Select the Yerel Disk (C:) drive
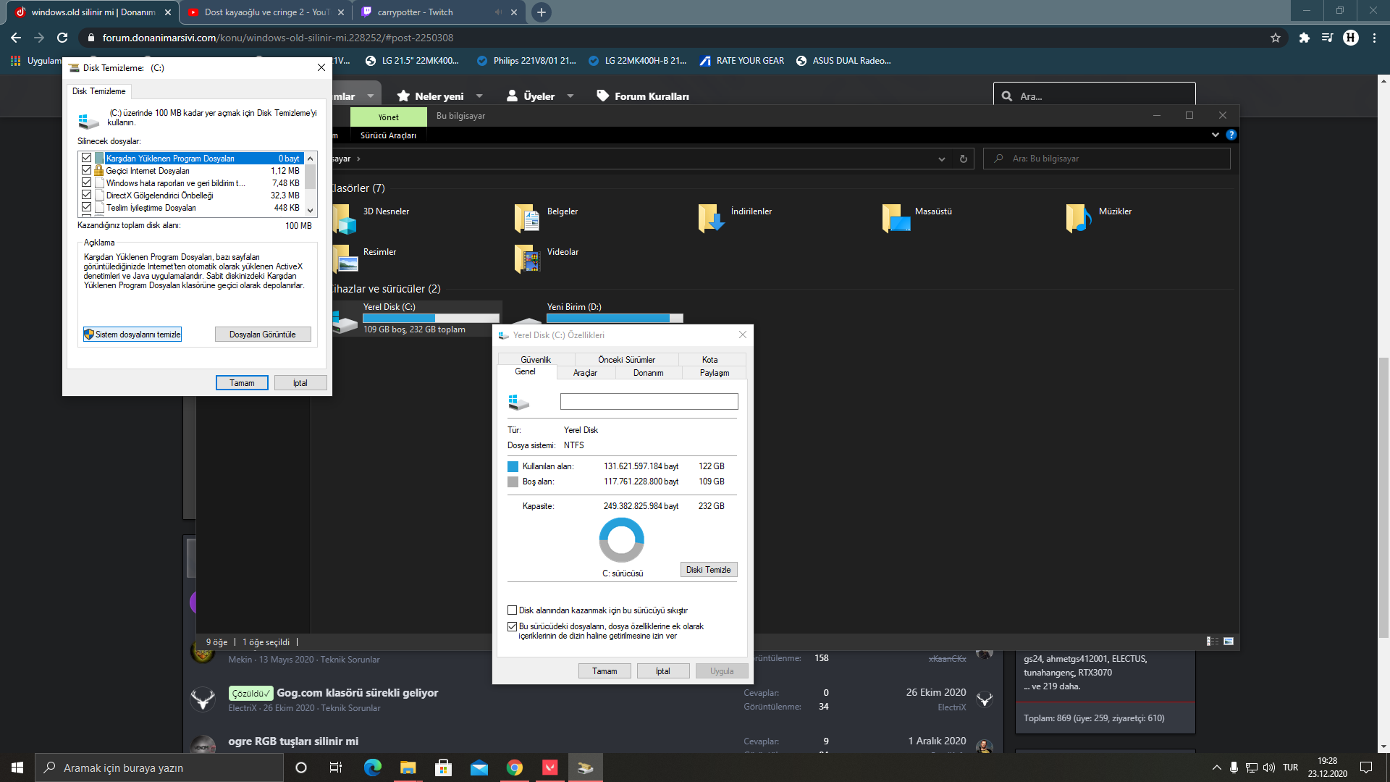Screen dimensions: 1390x782 pyautogui.click(x=416, y=319)
